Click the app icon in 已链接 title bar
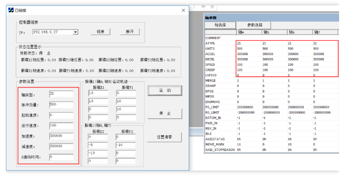 (11, 10)
